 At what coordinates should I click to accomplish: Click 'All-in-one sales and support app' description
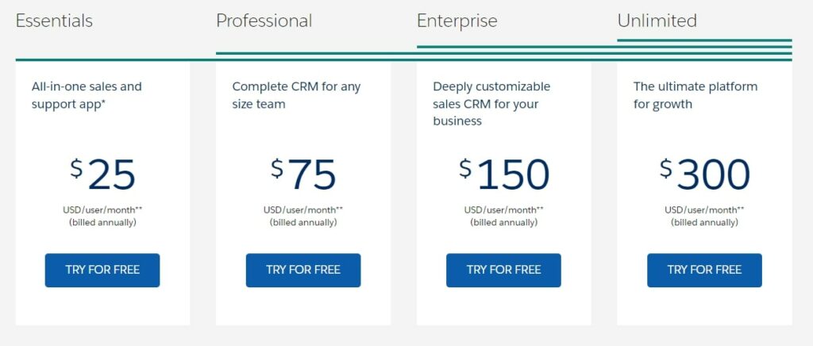pyautogui.click(x=87, y=94)
